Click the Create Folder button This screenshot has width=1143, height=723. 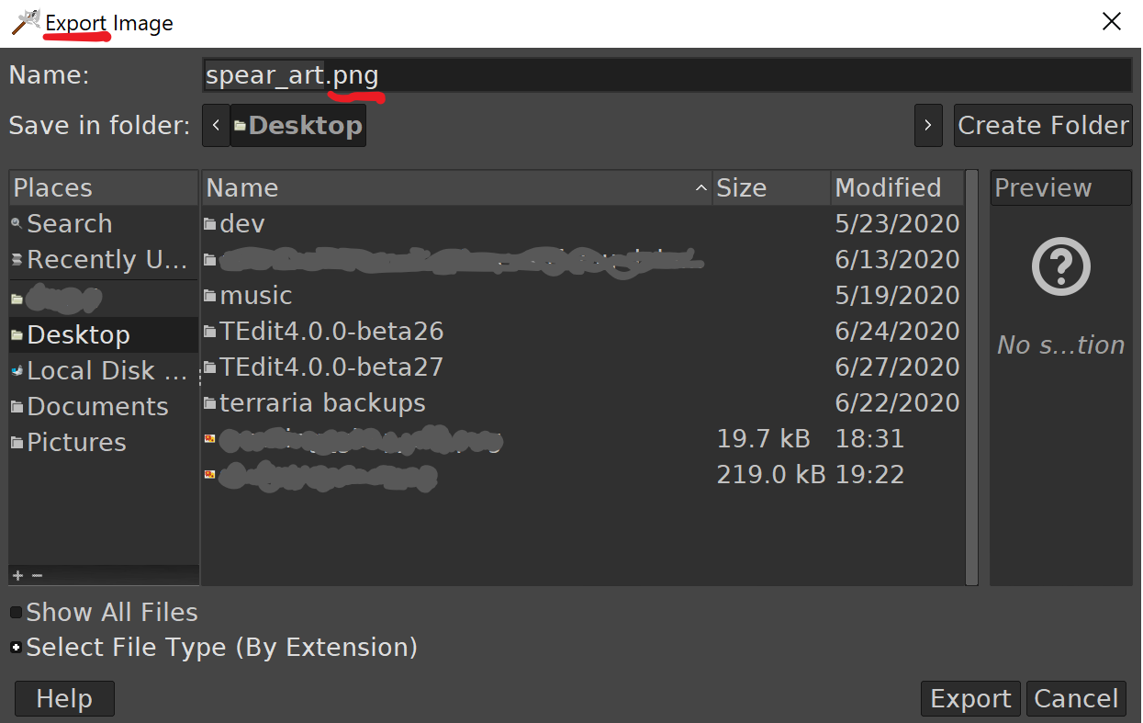1043,126
